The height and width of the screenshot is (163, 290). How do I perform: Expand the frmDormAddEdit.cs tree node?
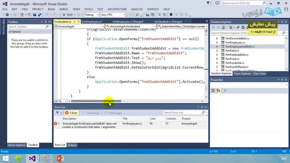pyautogui.click(x=217, y=38)
